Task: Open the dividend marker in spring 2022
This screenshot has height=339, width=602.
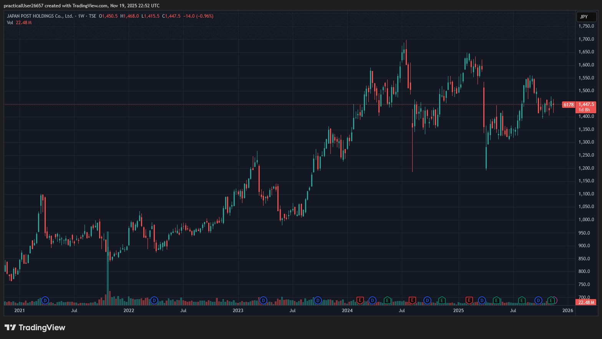Action: pos(154,300)
